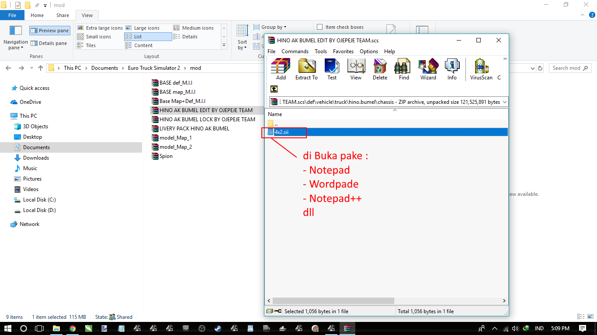
Task: Refresh the Explorer folder view
Action: point(540,68)
